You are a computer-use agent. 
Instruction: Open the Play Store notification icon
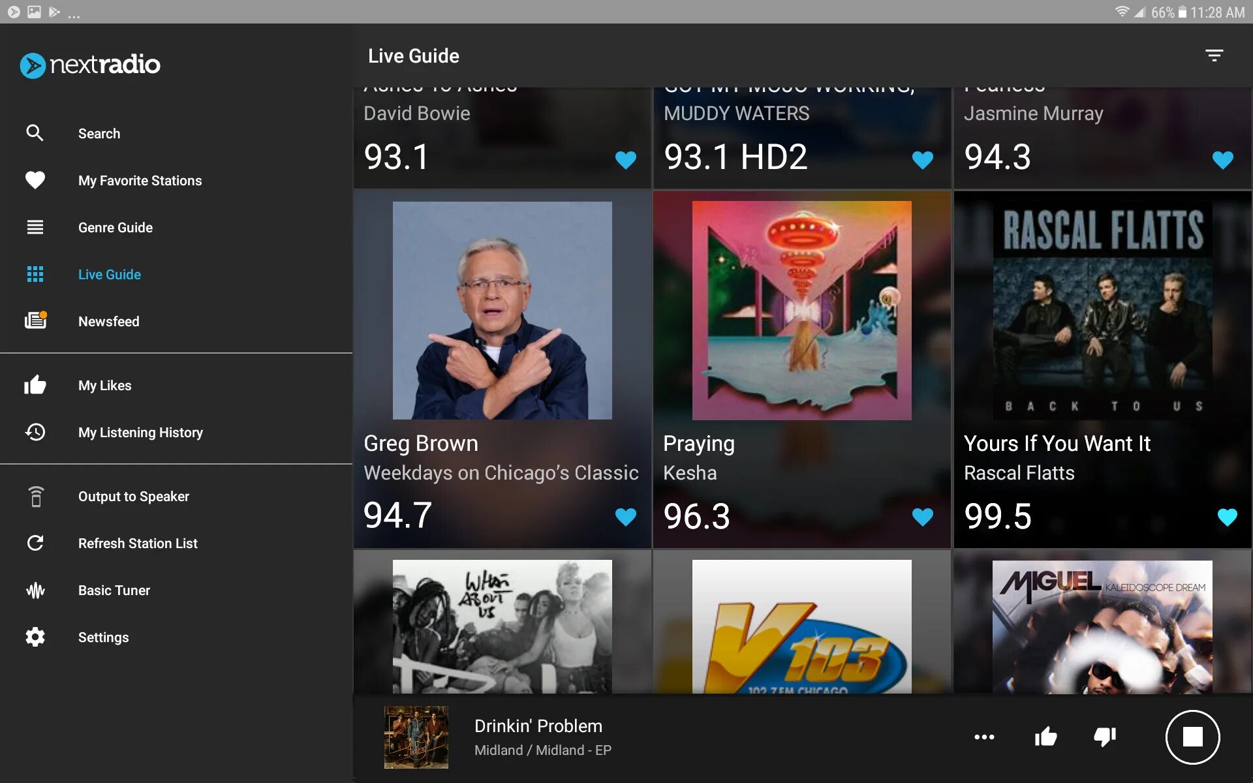coord(54,12)
